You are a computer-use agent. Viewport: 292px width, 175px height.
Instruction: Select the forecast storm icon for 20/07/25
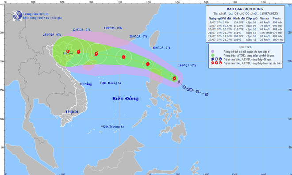tap(123, 57)
